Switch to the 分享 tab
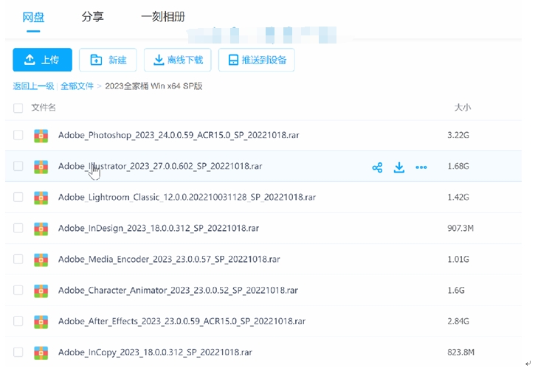The height and width of the screenshot is (385, 549). point(92,16)
